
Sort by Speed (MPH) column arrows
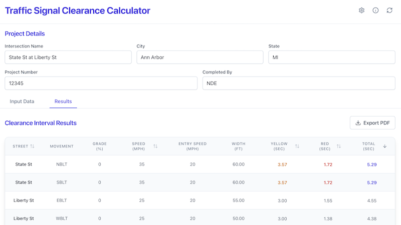click(x=155, y=146)
